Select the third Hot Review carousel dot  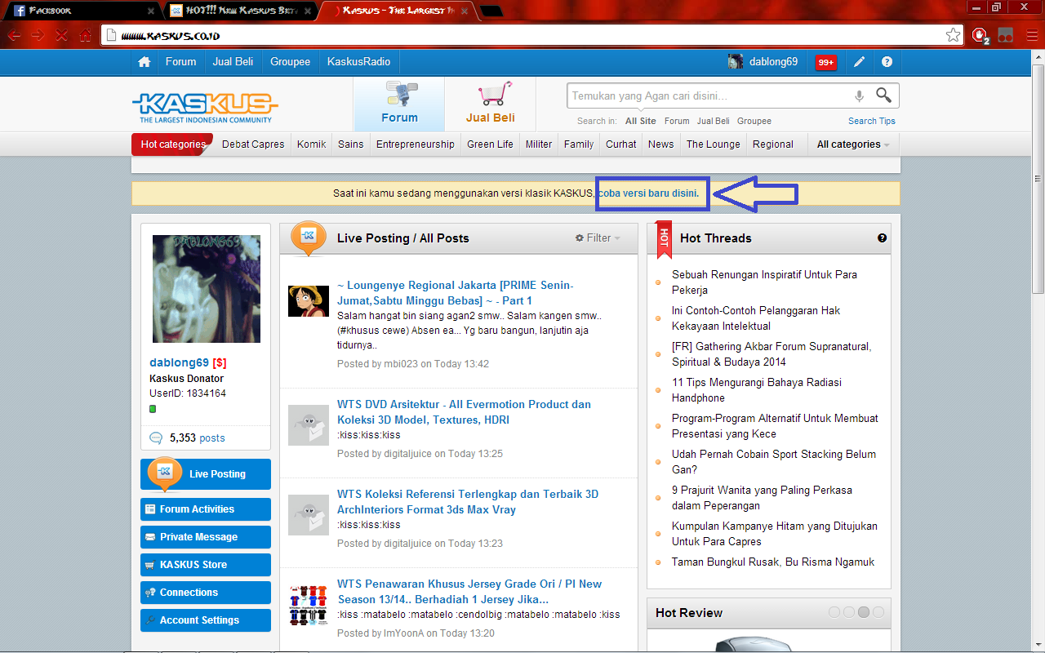863,612
